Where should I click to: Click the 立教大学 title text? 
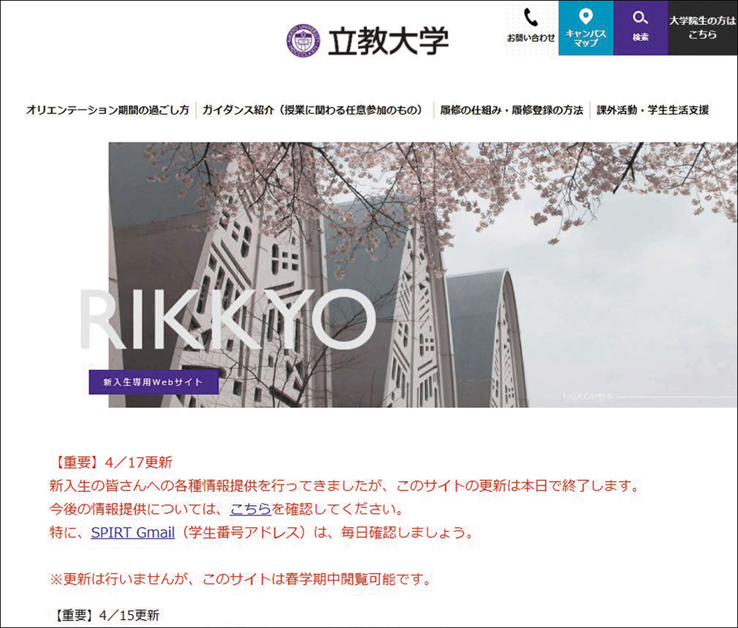pyautogui.click(x=388, y=41)
